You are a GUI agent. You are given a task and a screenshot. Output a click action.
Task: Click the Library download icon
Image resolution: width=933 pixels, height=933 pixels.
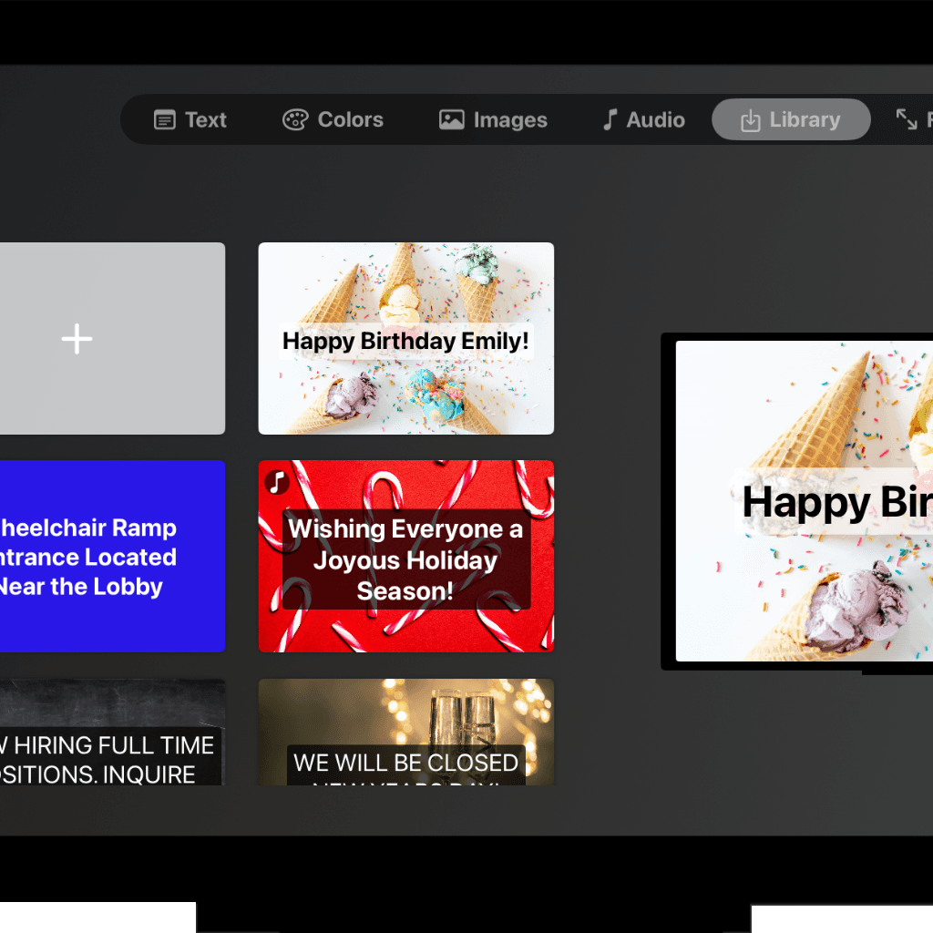(x=751, y=119)
